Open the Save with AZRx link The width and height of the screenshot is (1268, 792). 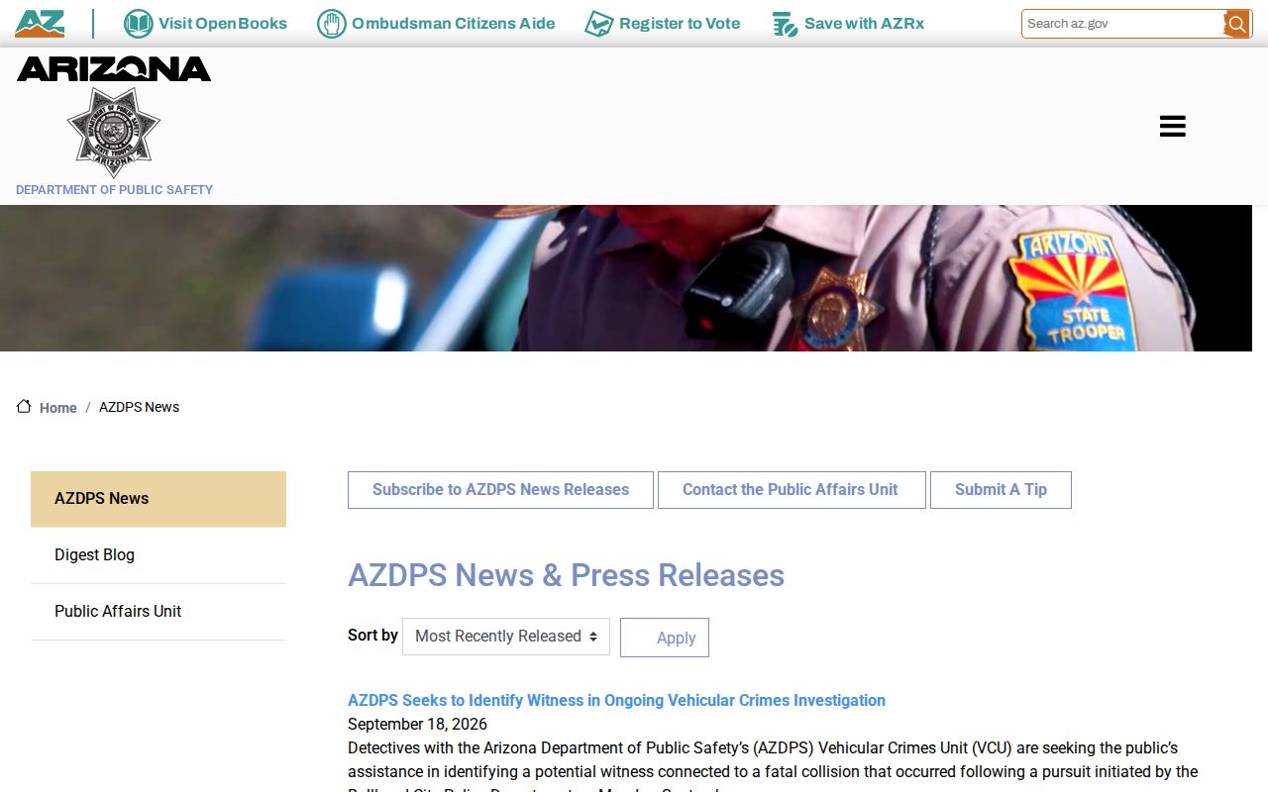[864, 24]
